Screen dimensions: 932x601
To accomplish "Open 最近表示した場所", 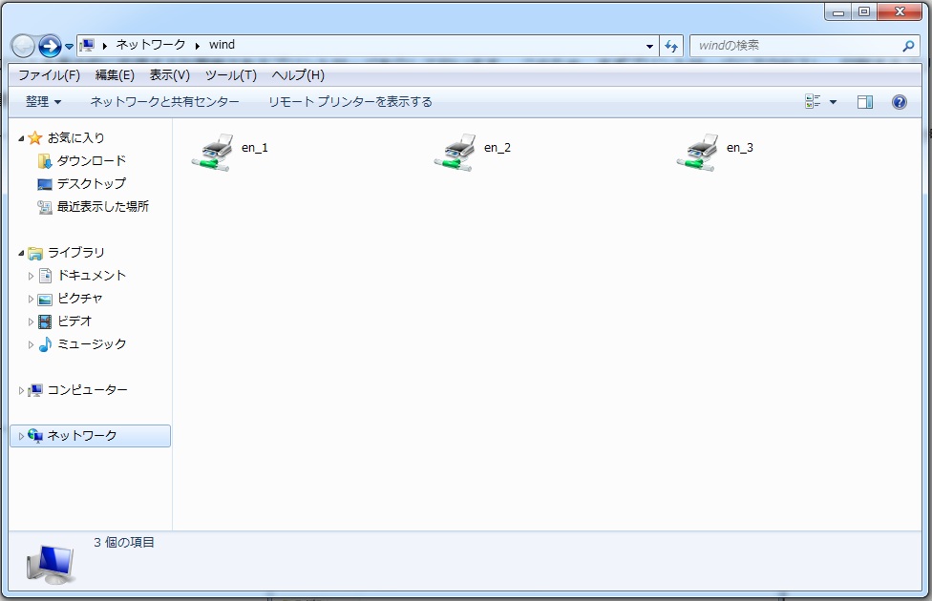I will pyautogui.click(x=102, y=207).
